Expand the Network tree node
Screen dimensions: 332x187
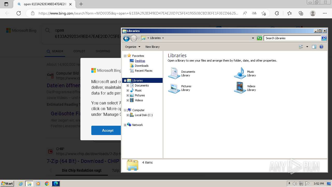tap(125, 125)
